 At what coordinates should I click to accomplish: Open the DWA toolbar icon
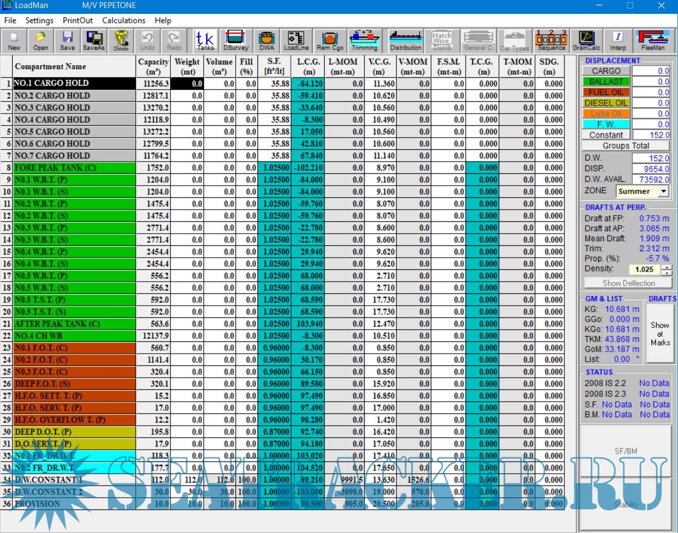[x=267, y=41]
